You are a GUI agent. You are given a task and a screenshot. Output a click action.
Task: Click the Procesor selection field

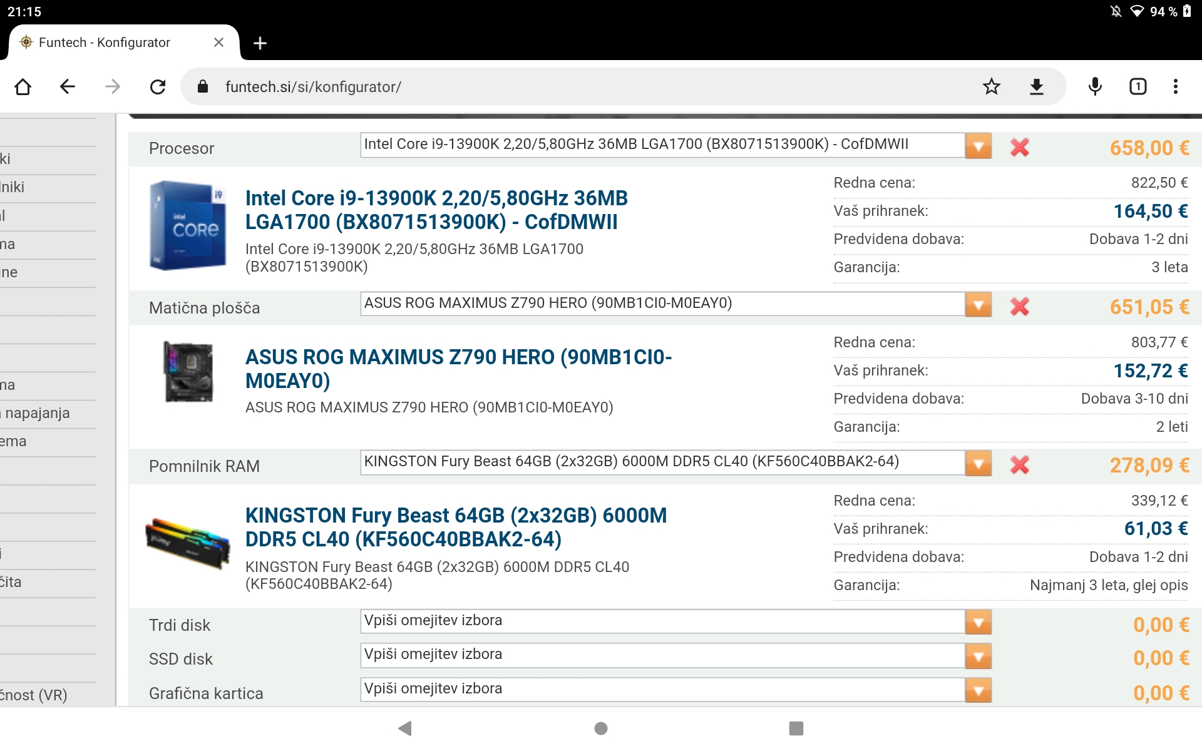point(662,145)
